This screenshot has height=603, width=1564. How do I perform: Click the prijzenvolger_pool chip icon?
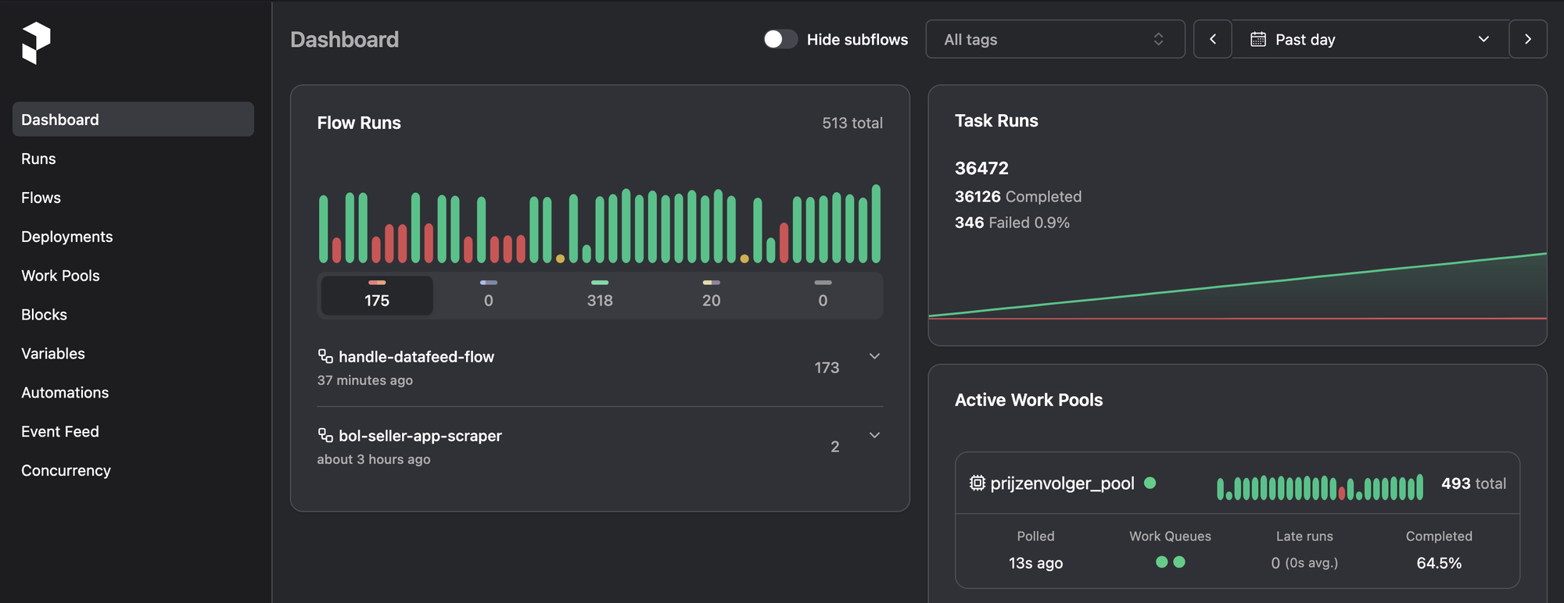pos(977,483)
